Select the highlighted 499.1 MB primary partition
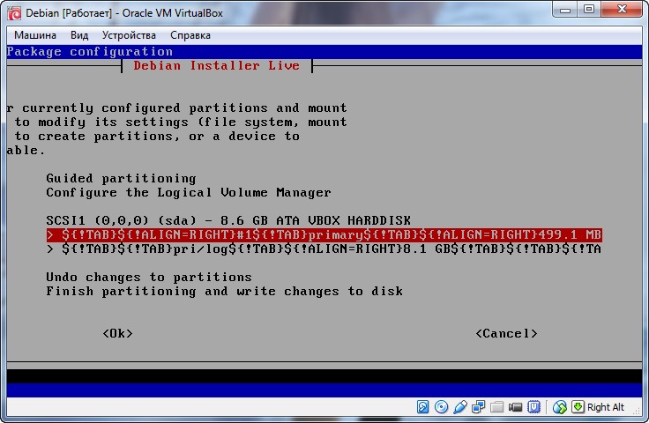The width and height of the screenshot is (649, 423). (x=324, y=234)
